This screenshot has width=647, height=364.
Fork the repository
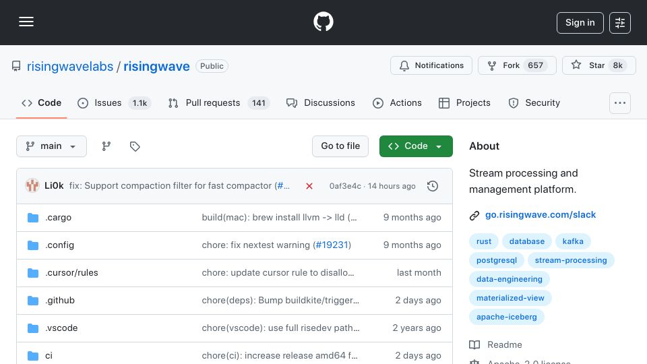517,65
